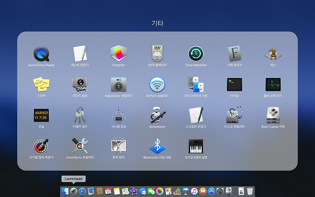Open Contacts book in the Dock
The height and width of the screenshot is (197, 315).
(x=99, y=191)
